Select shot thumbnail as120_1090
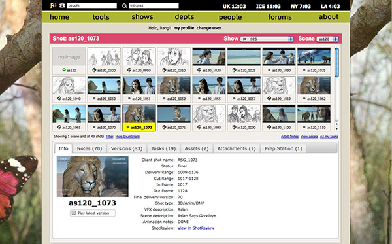The width and height of the screenshot is (392, 244). click(244, 118)
